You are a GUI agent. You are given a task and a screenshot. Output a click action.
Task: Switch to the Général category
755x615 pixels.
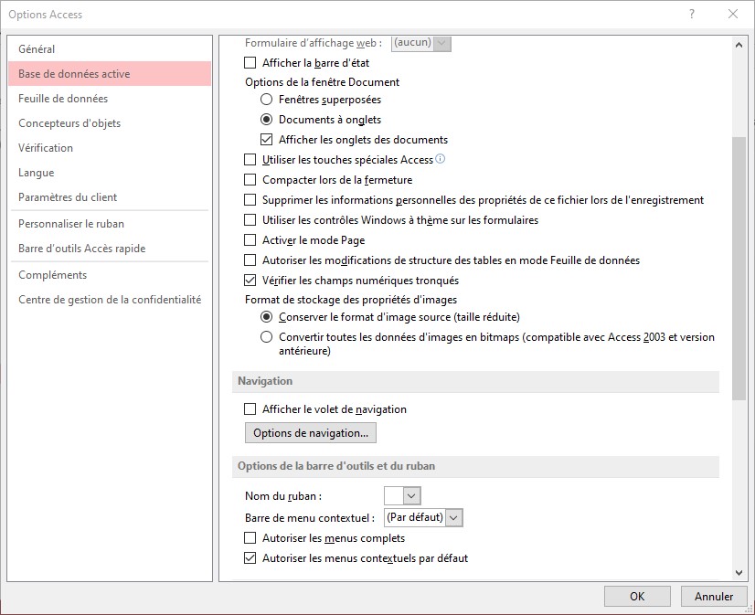(x=37, y=49)
